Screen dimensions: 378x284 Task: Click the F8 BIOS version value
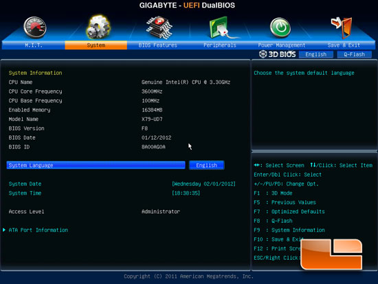144,129
